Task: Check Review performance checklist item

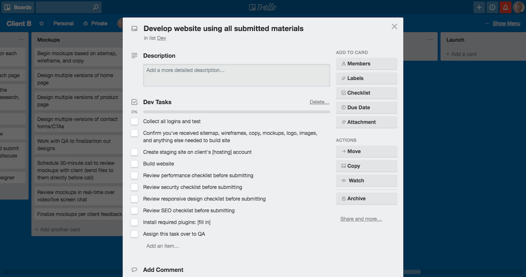Action: click(x=134, y=175)
